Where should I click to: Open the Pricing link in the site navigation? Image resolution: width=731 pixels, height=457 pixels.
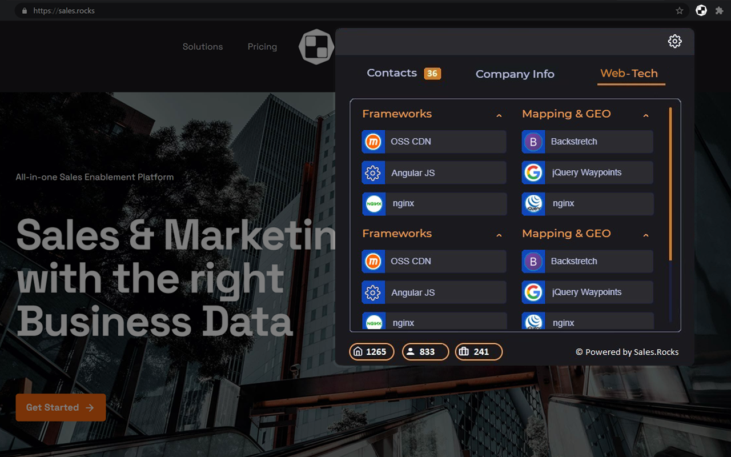pos(262,47)
